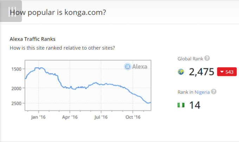Click the red 543 rank change badge

click(x=227, y=72)
